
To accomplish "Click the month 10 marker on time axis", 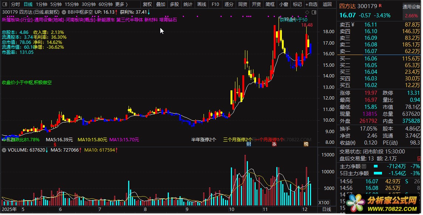I will pyautogui.click(x=231, y=209).
